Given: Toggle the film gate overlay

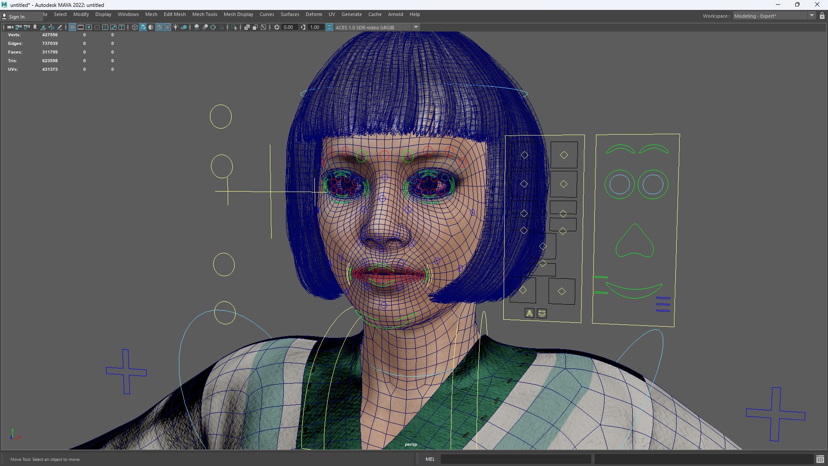Looking at the screenshot, I should tap(81, 27).
